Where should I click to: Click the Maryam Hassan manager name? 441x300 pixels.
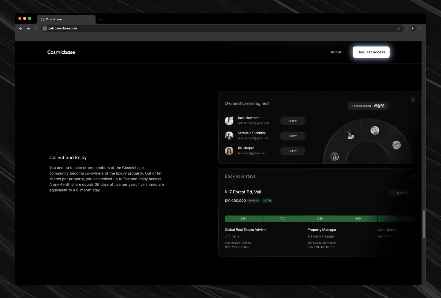[x=321, y=237]
